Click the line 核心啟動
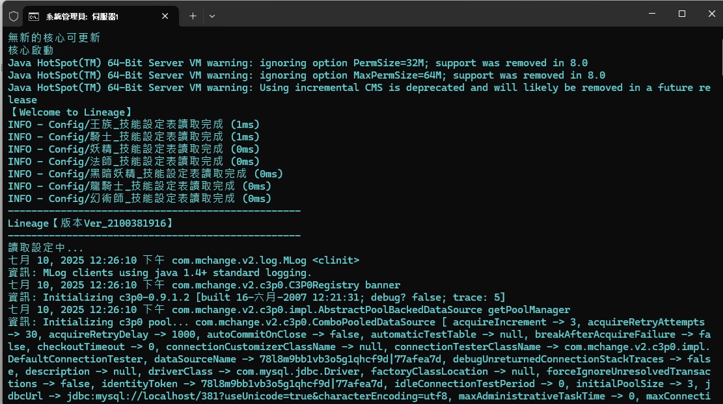Screen dimensions: 723x404 31,50
